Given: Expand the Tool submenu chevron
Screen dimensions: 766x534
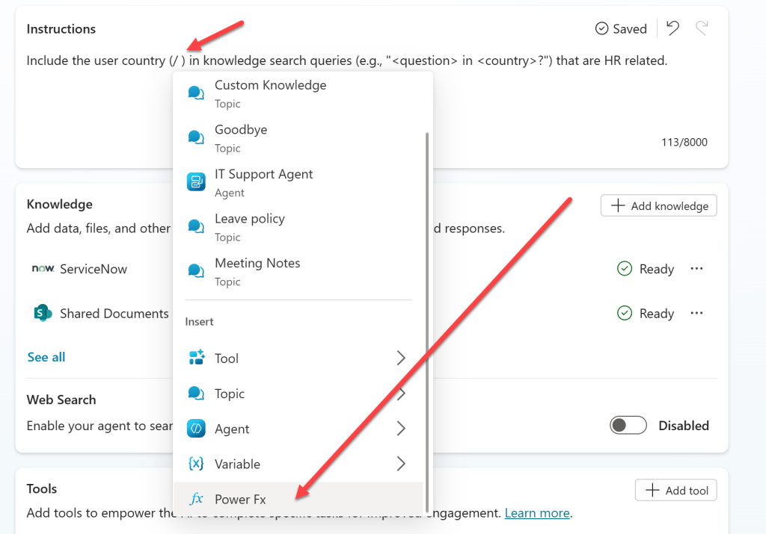Looking at the screenshot, I should click(401, 358).
